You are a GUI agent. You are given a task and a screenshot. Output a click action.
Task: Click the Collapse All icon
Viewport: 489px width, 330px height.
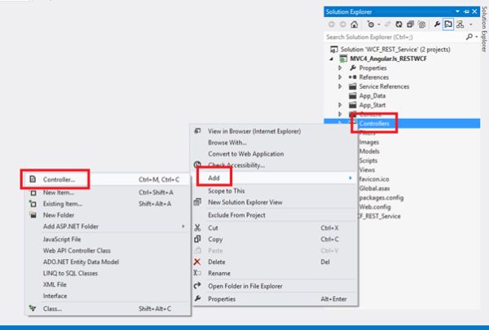coord(410,24)
